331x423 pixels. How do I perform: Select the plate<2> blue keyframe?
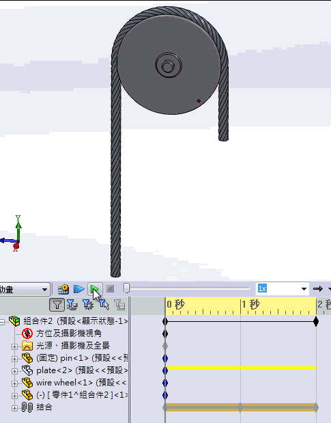(x=165, y=370)
